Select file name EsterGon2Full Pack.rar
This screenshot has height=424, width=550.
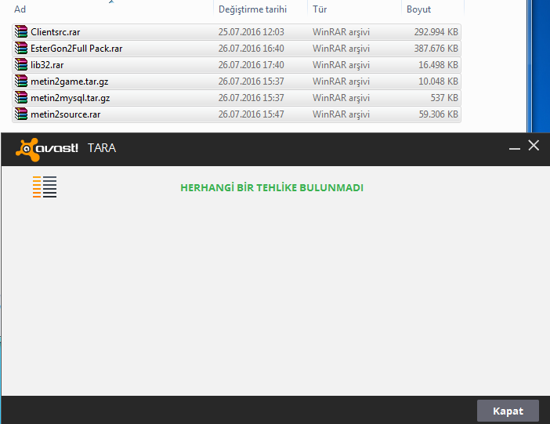[77, 49]
